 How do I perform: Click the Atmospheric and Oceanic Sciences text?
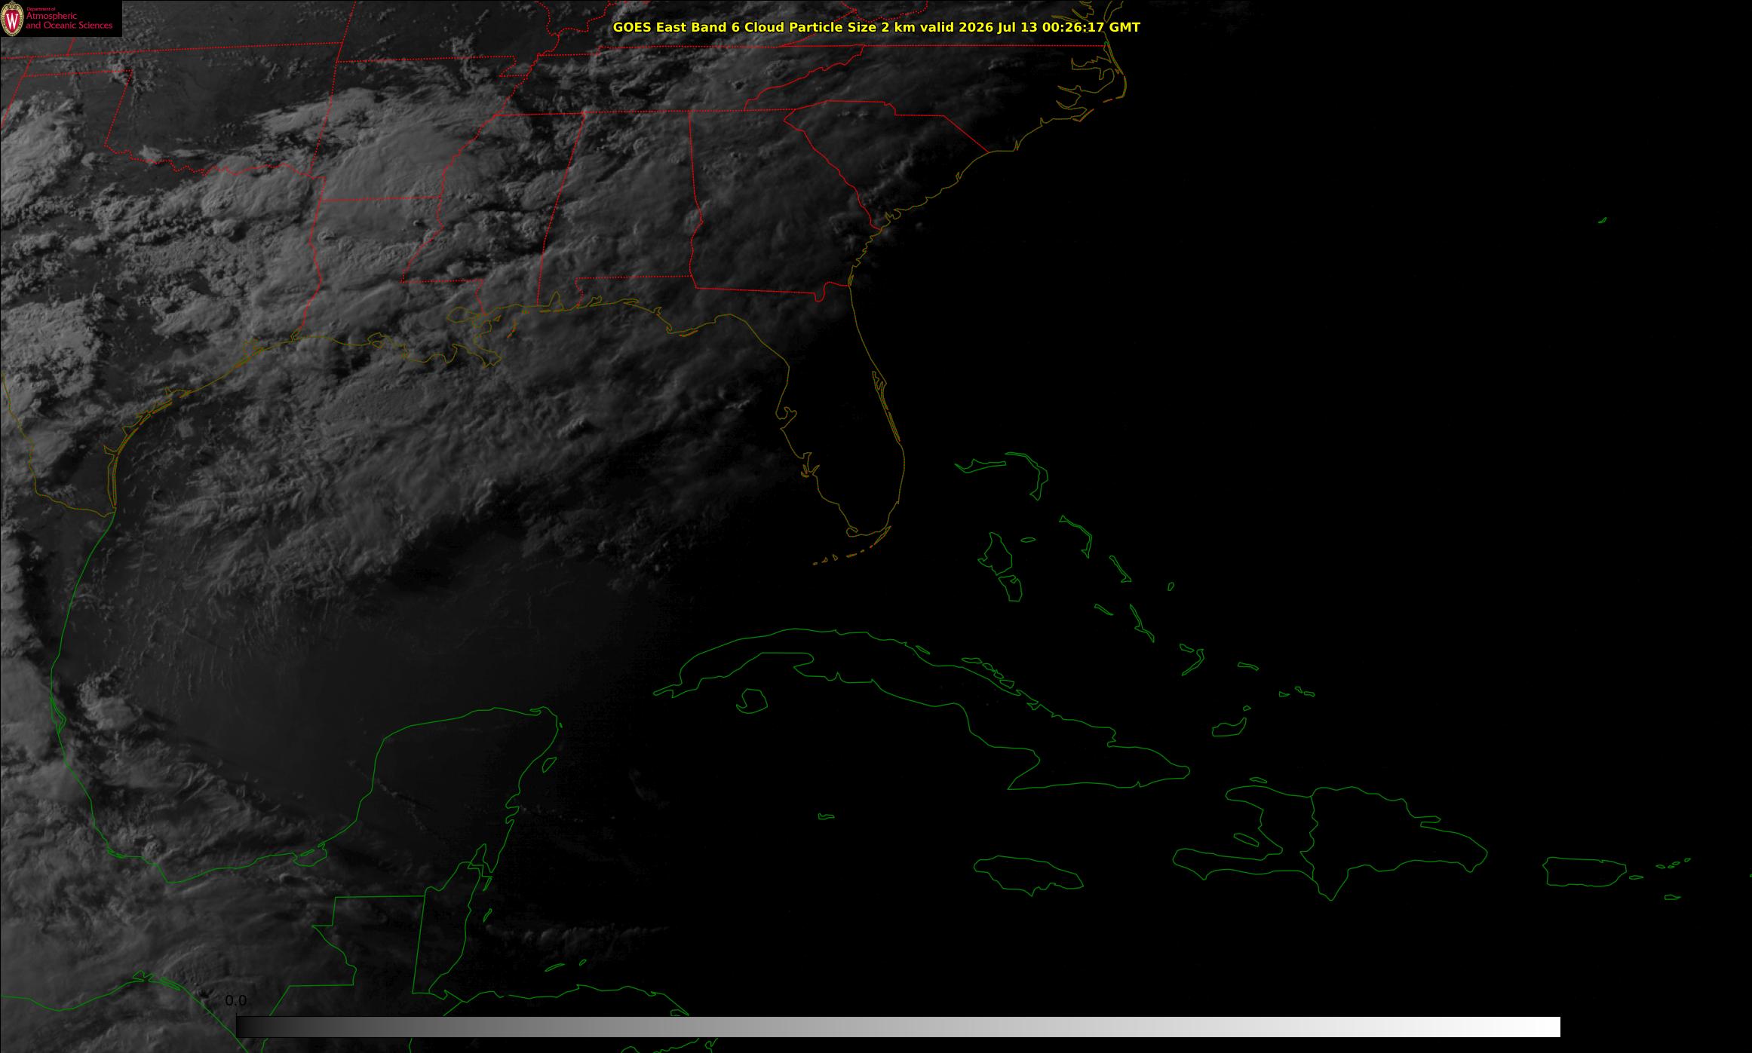(69, 20)
